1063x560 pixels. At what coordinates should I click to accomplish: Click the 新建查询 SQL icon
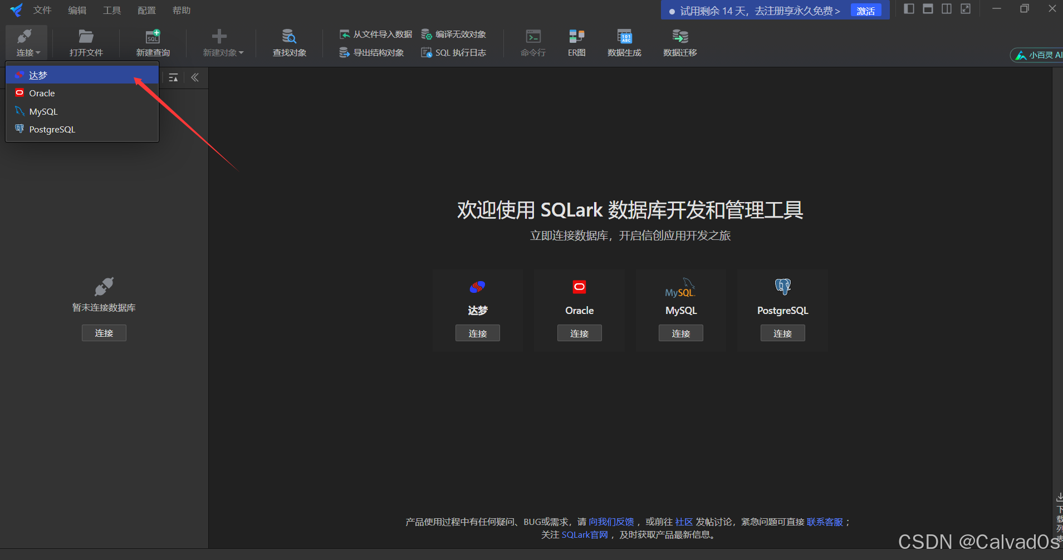(153, 36)
